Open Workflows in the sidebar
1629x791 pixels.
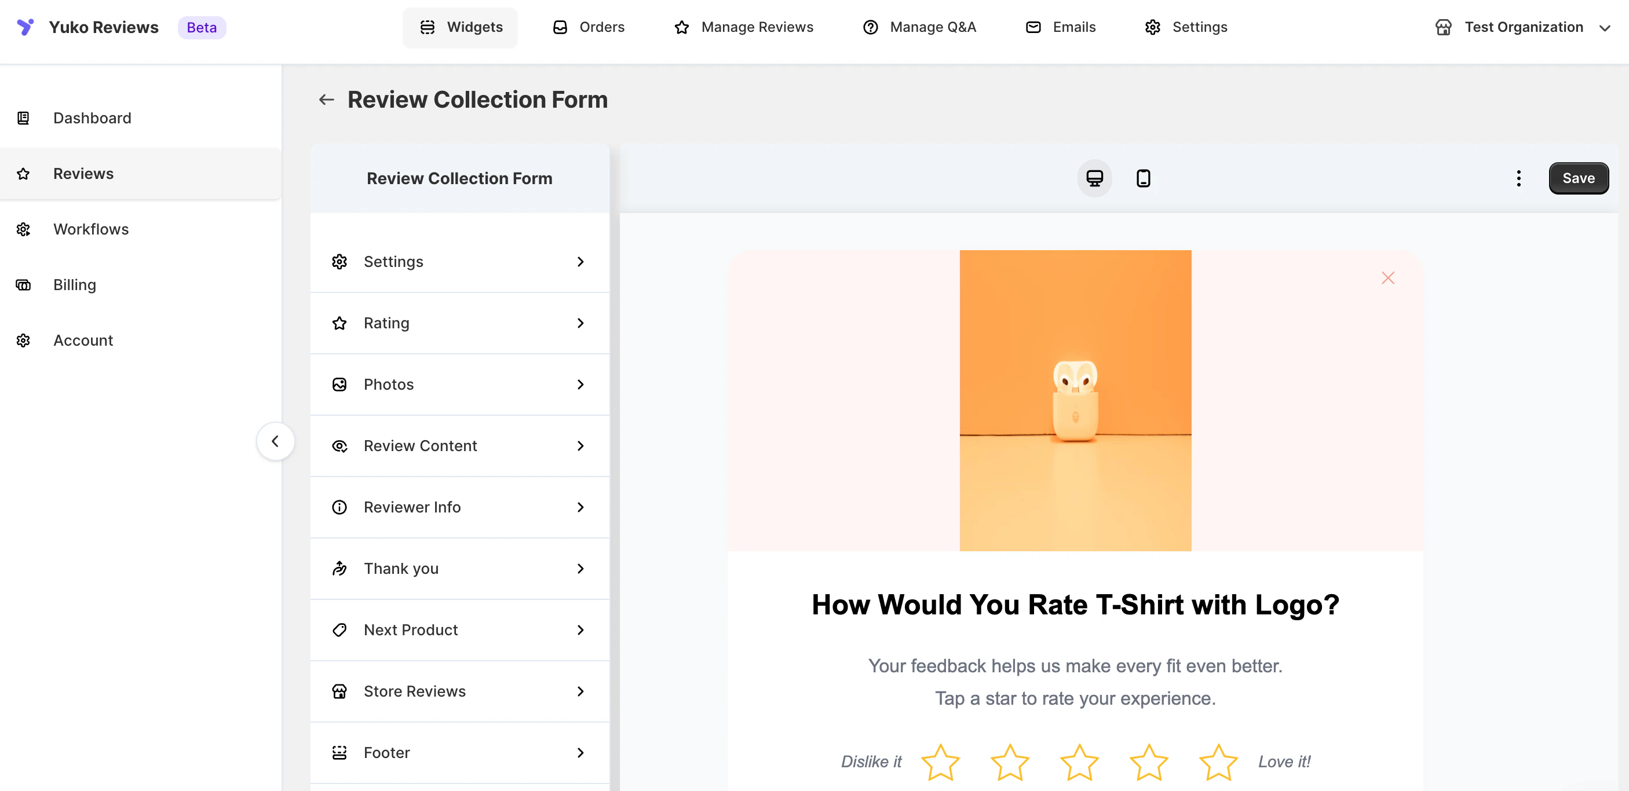coord(140,229)
